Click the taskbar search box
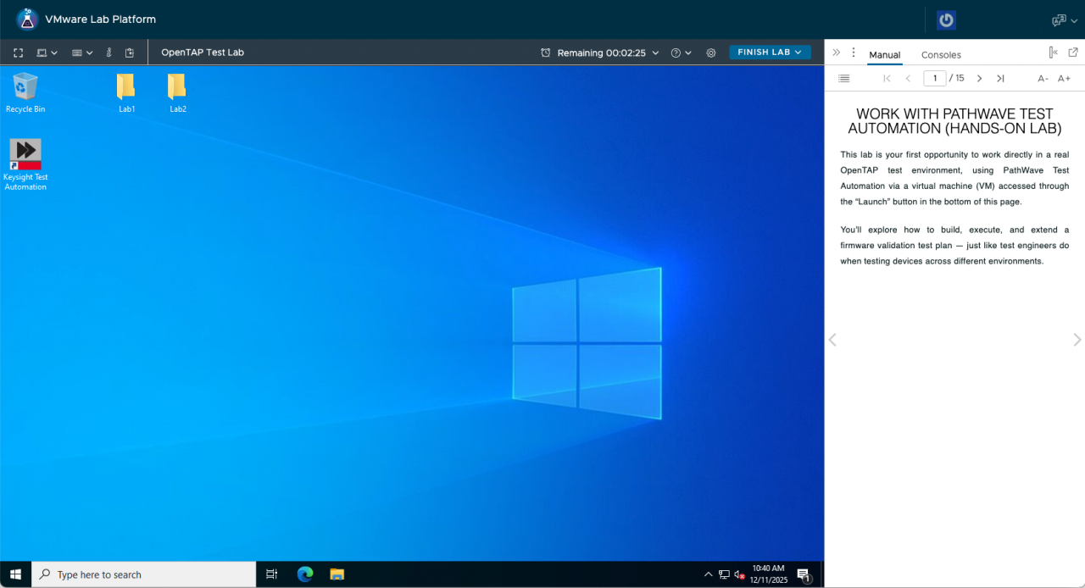This screenshot has width=1085, height=588. [143, 574]
